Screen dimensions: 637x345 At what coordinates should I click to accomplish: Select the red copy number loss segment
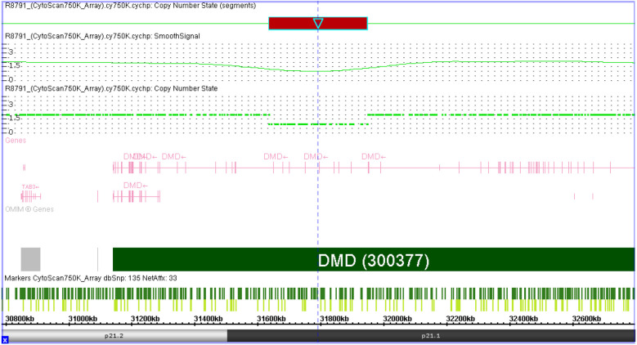pyautogui.click(x=318, y=24)
